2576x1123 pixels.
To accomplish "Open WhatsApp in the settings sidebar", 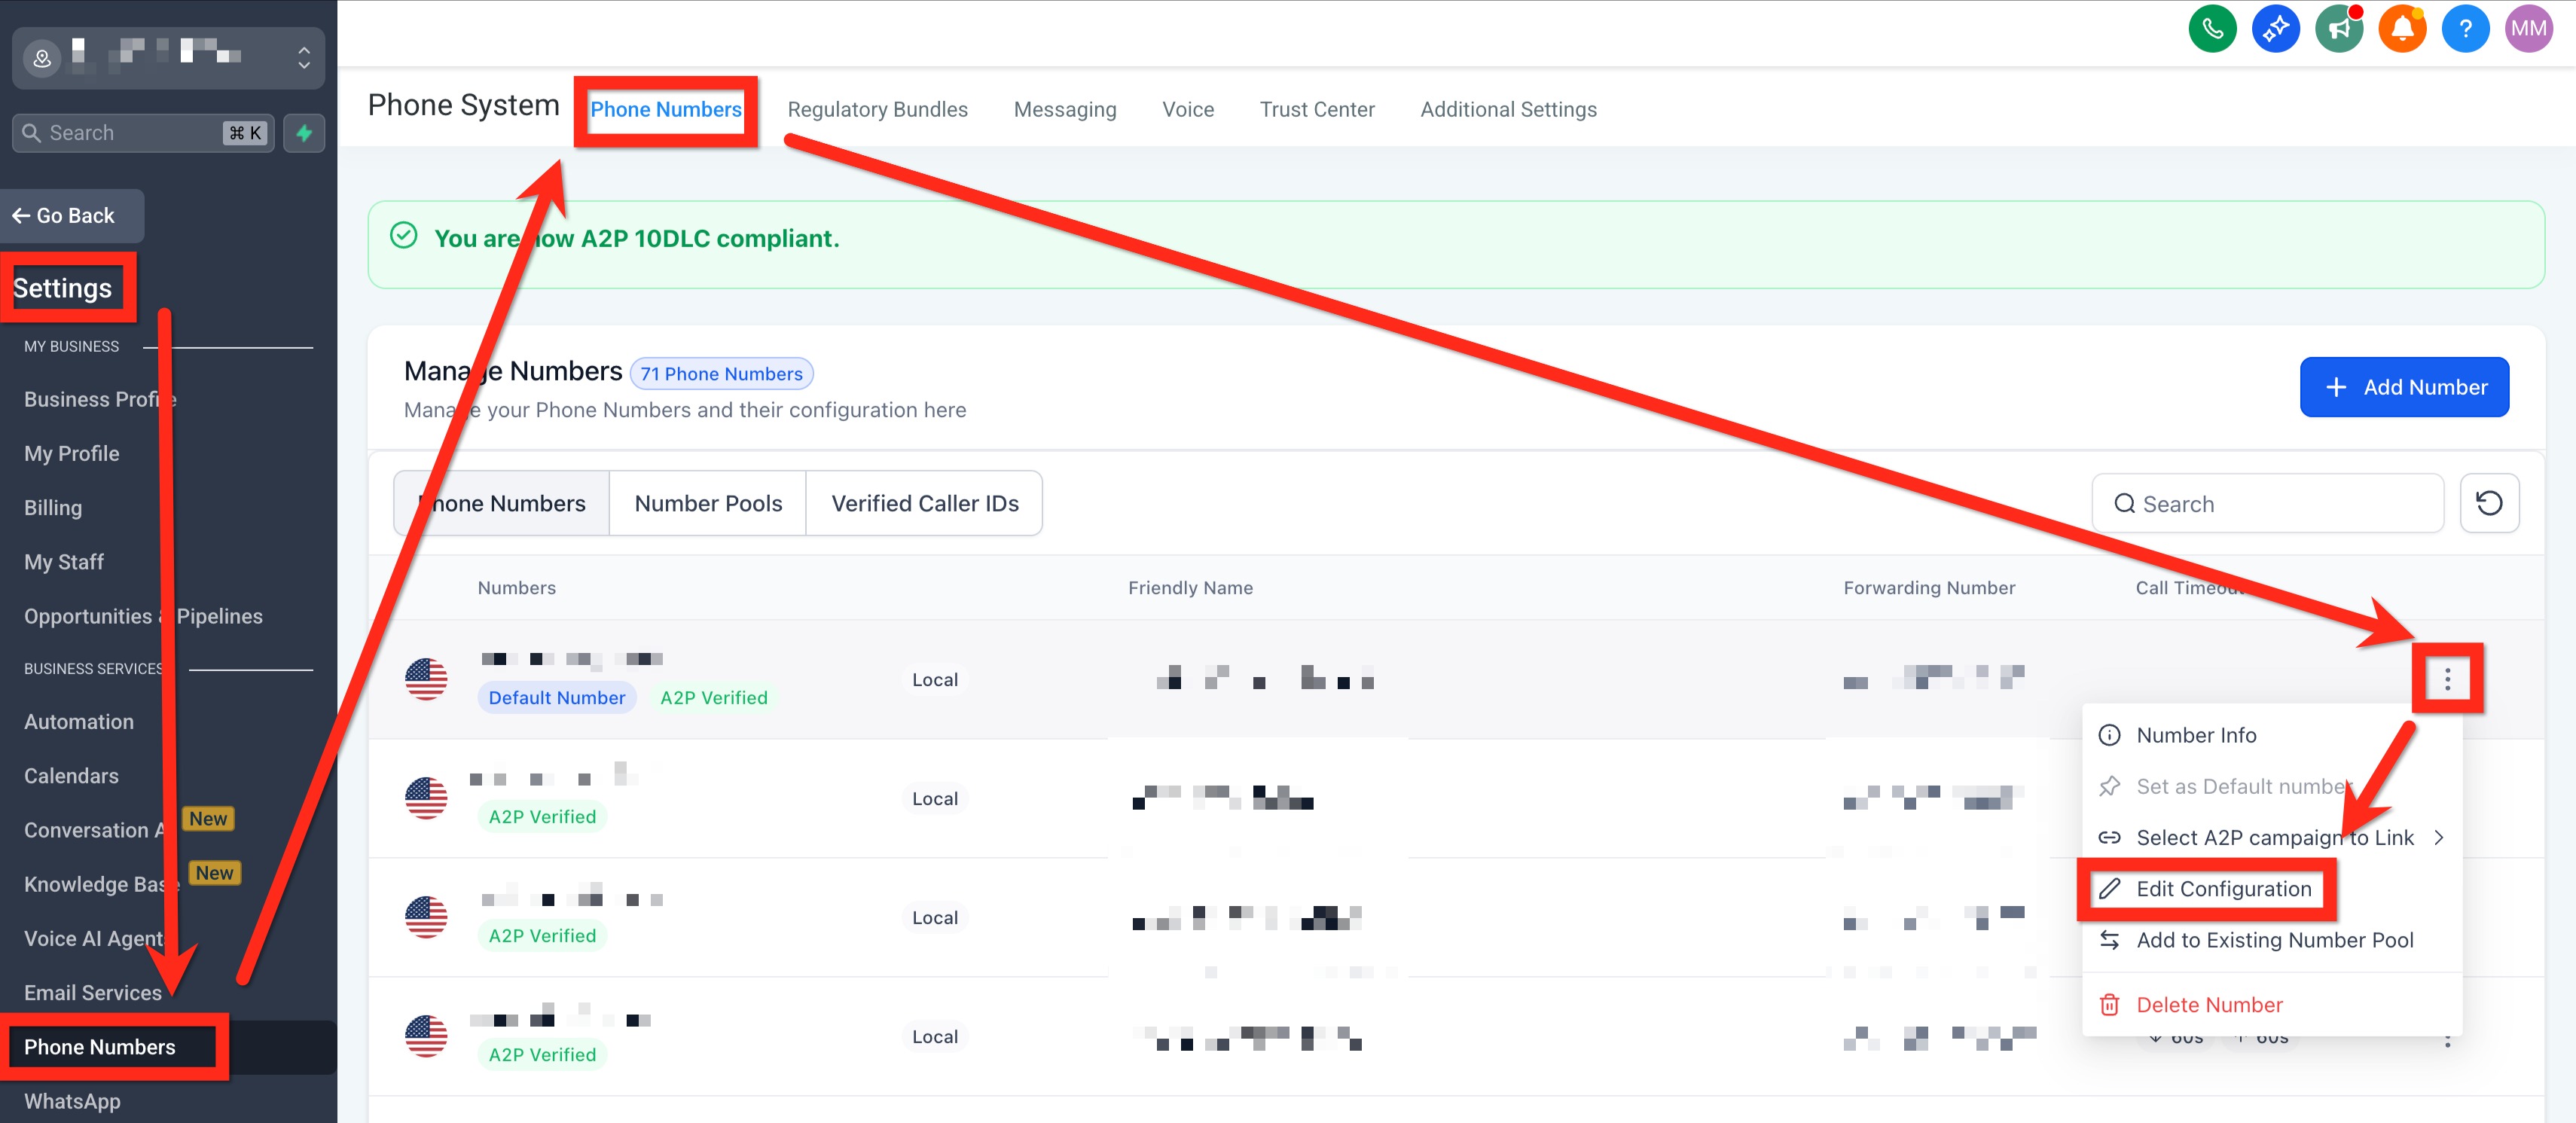I will tap(72, 1101).
